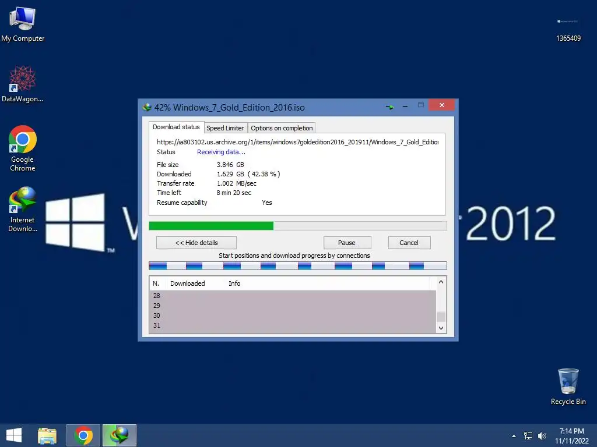Click the 'Receiving data...' status text
The height and width of the screenshot is (447, 597).
[221, 152]
